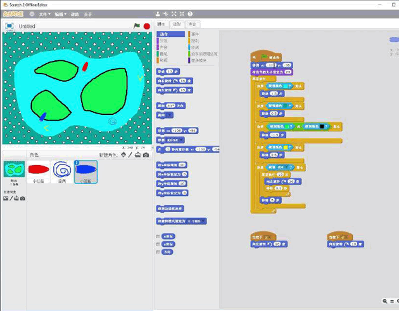Switch stage to full screen presentation mode
The width and height of the screenshot is (399, 311).
(9, 26)
